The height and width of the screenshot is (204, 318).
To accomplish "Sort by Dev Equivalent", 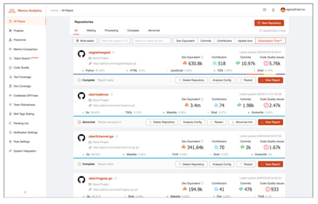I will 185,41.
